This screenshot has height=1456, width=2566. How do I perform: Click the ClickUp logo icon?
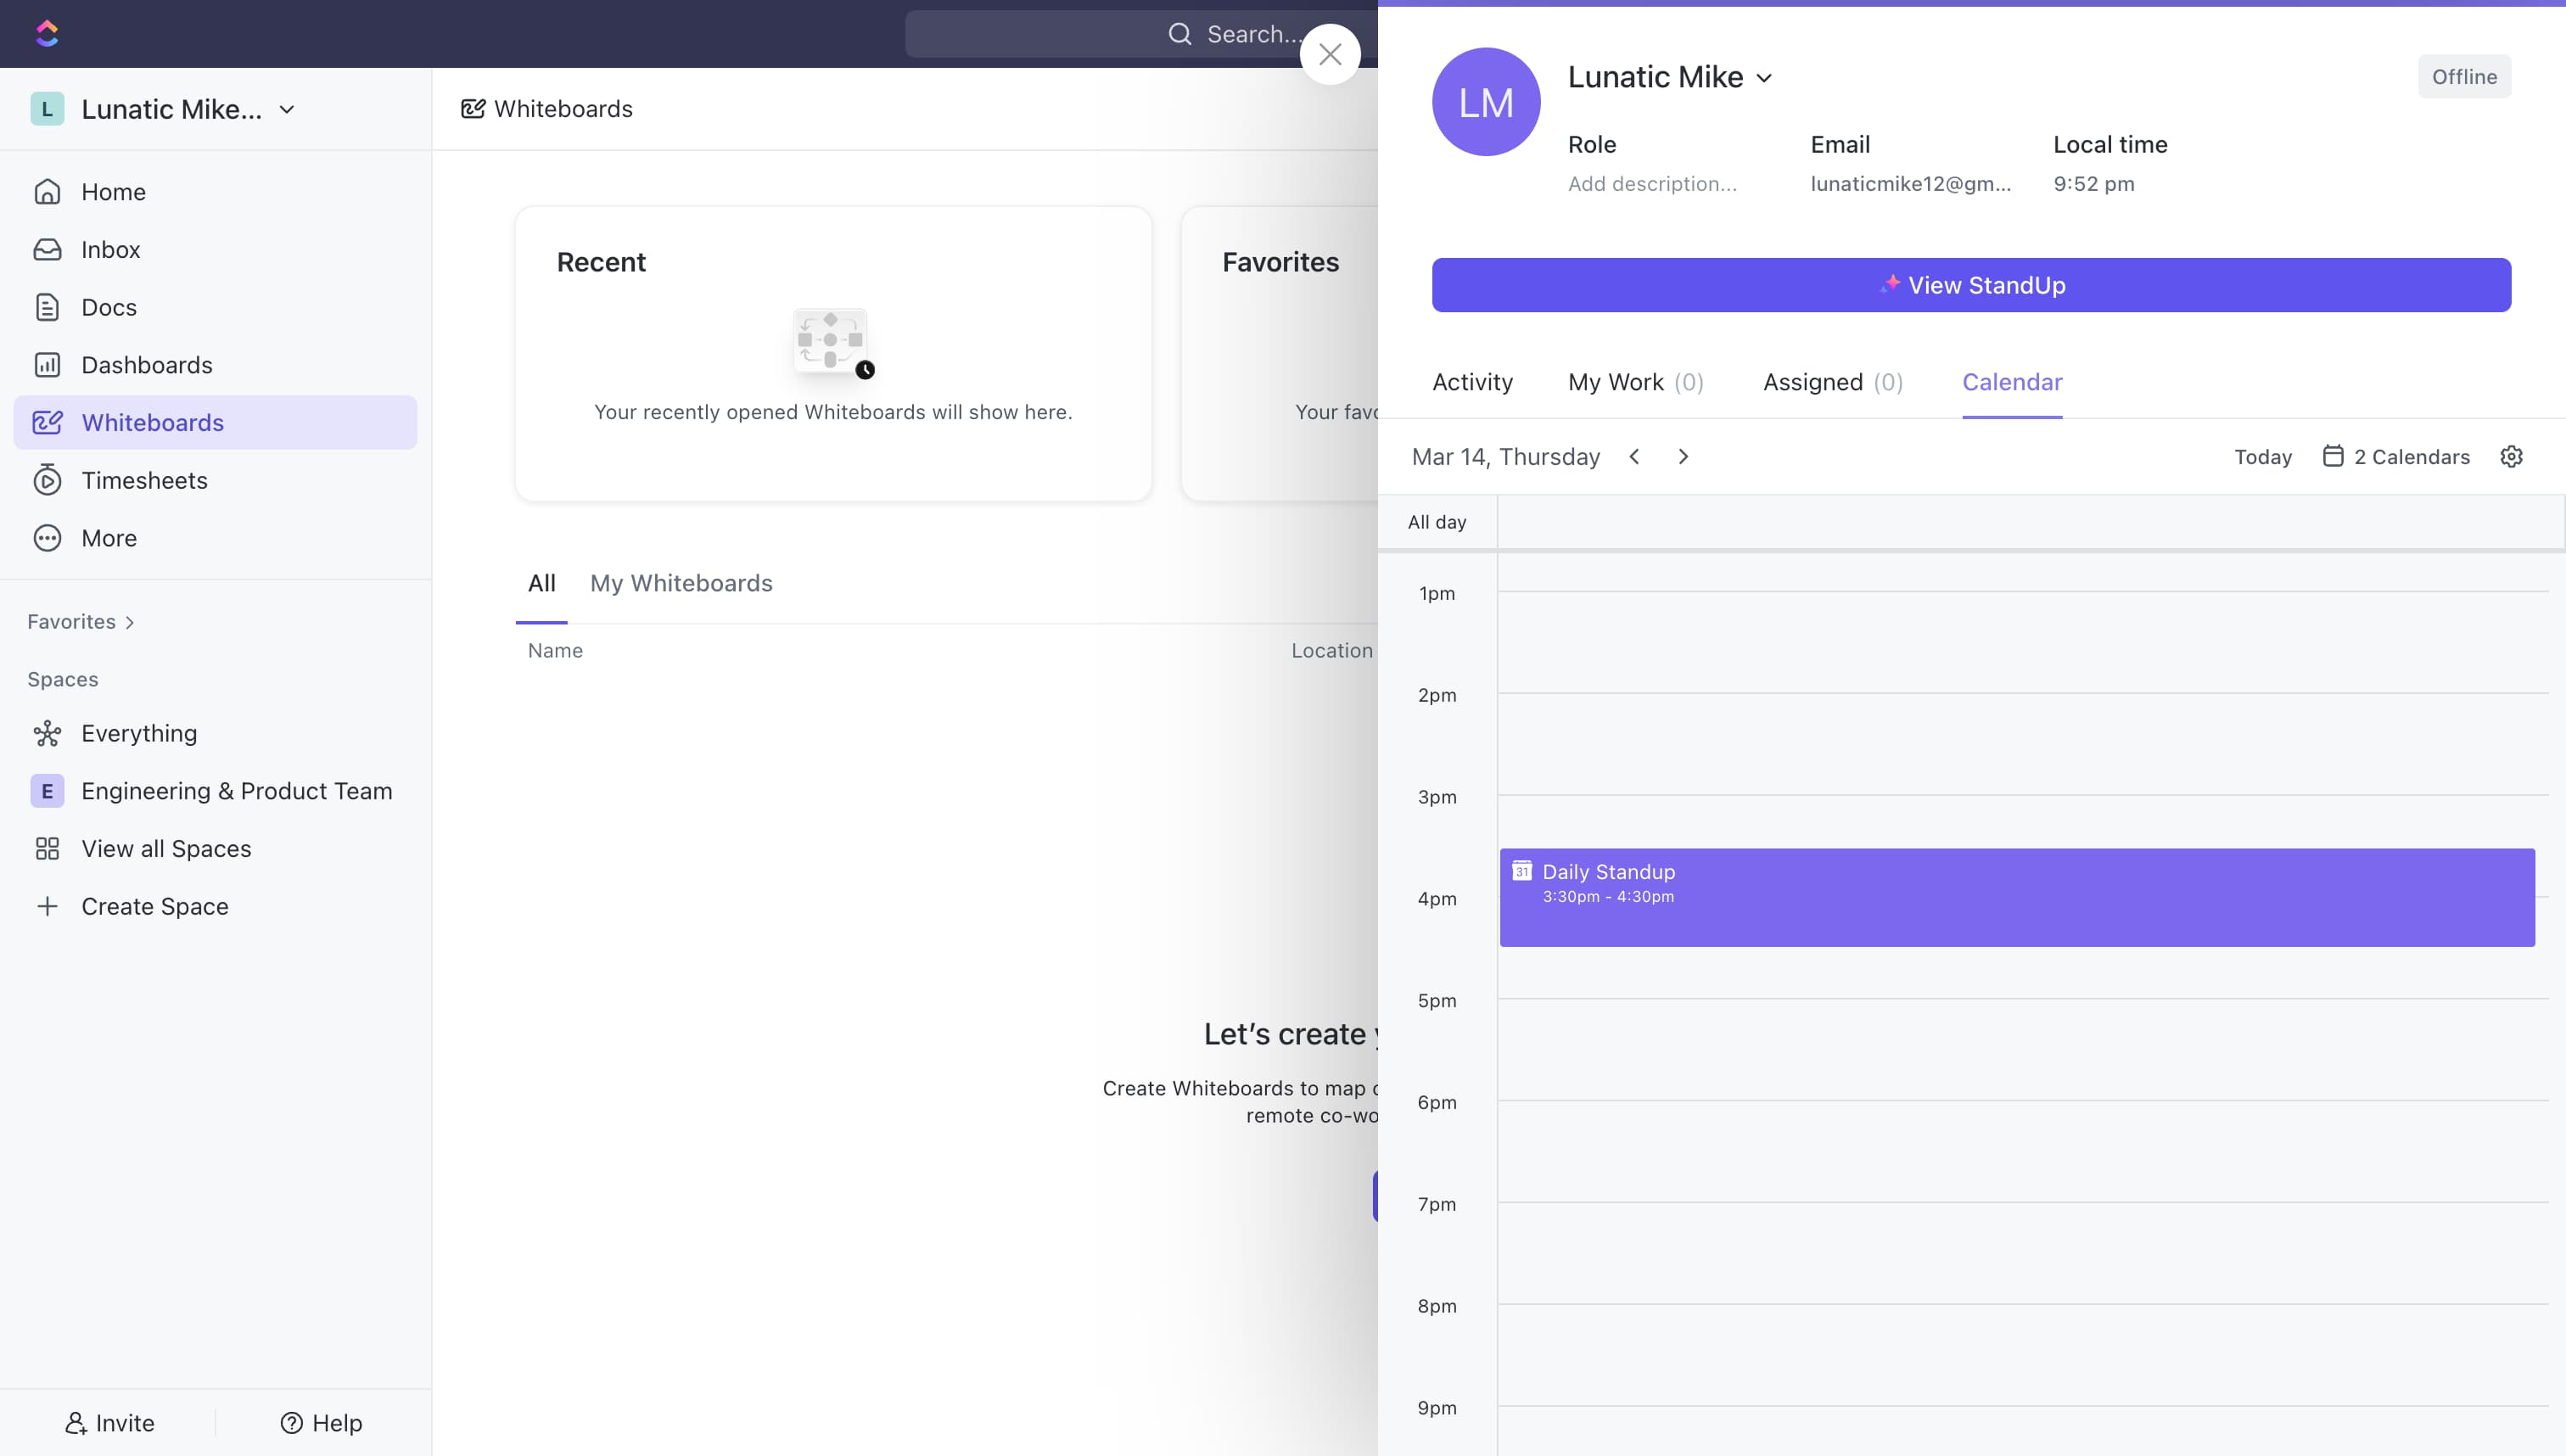coord(47,33)
